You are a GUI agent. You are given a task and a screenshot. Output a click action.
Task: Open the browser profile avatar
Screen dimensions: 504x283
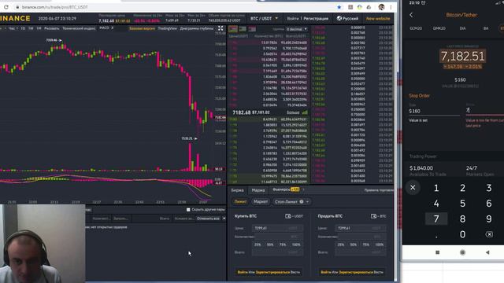pos(381,7)
